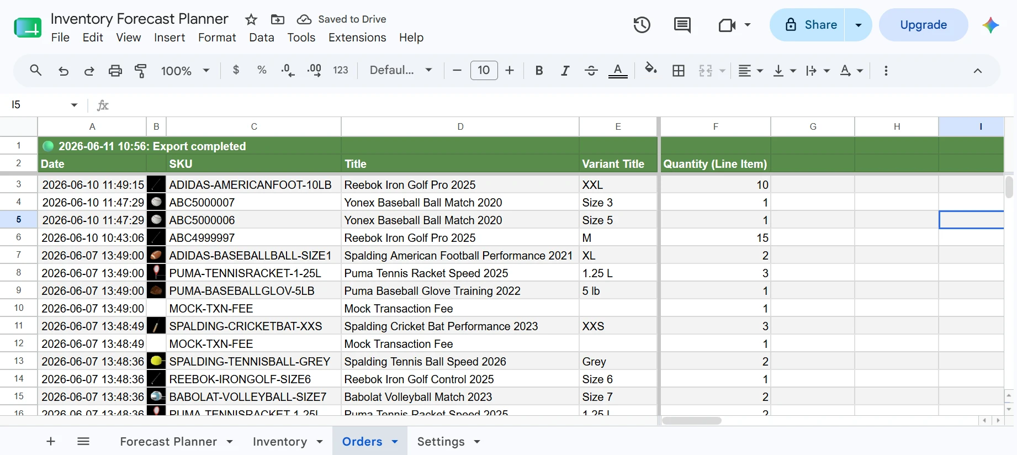Viewport: 1017px width, 455px height.
Task: Open the fill color picker
Action: point(651,70)
